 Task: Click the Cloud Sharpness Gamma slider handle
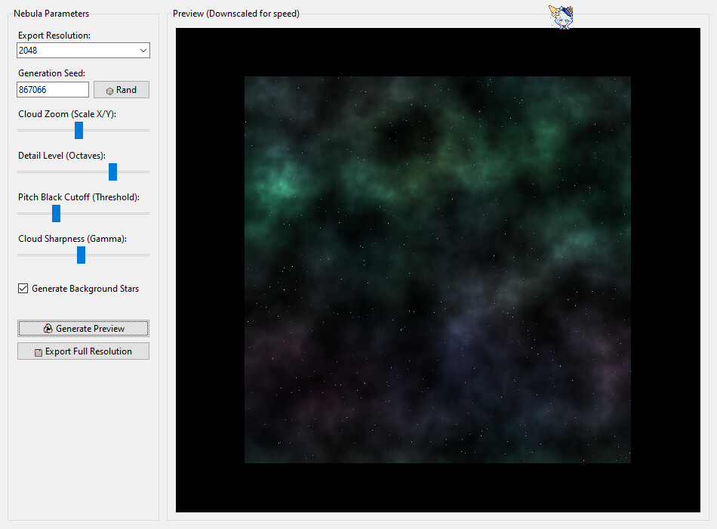(x=81, y=255)
